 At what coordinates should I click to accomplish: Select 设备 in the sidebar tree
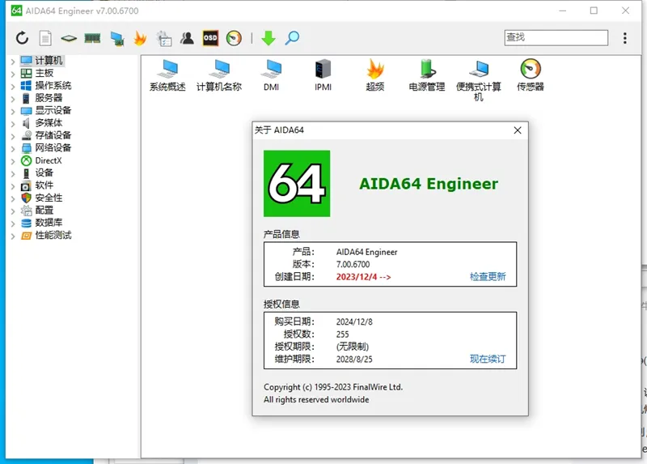[44, 172]
